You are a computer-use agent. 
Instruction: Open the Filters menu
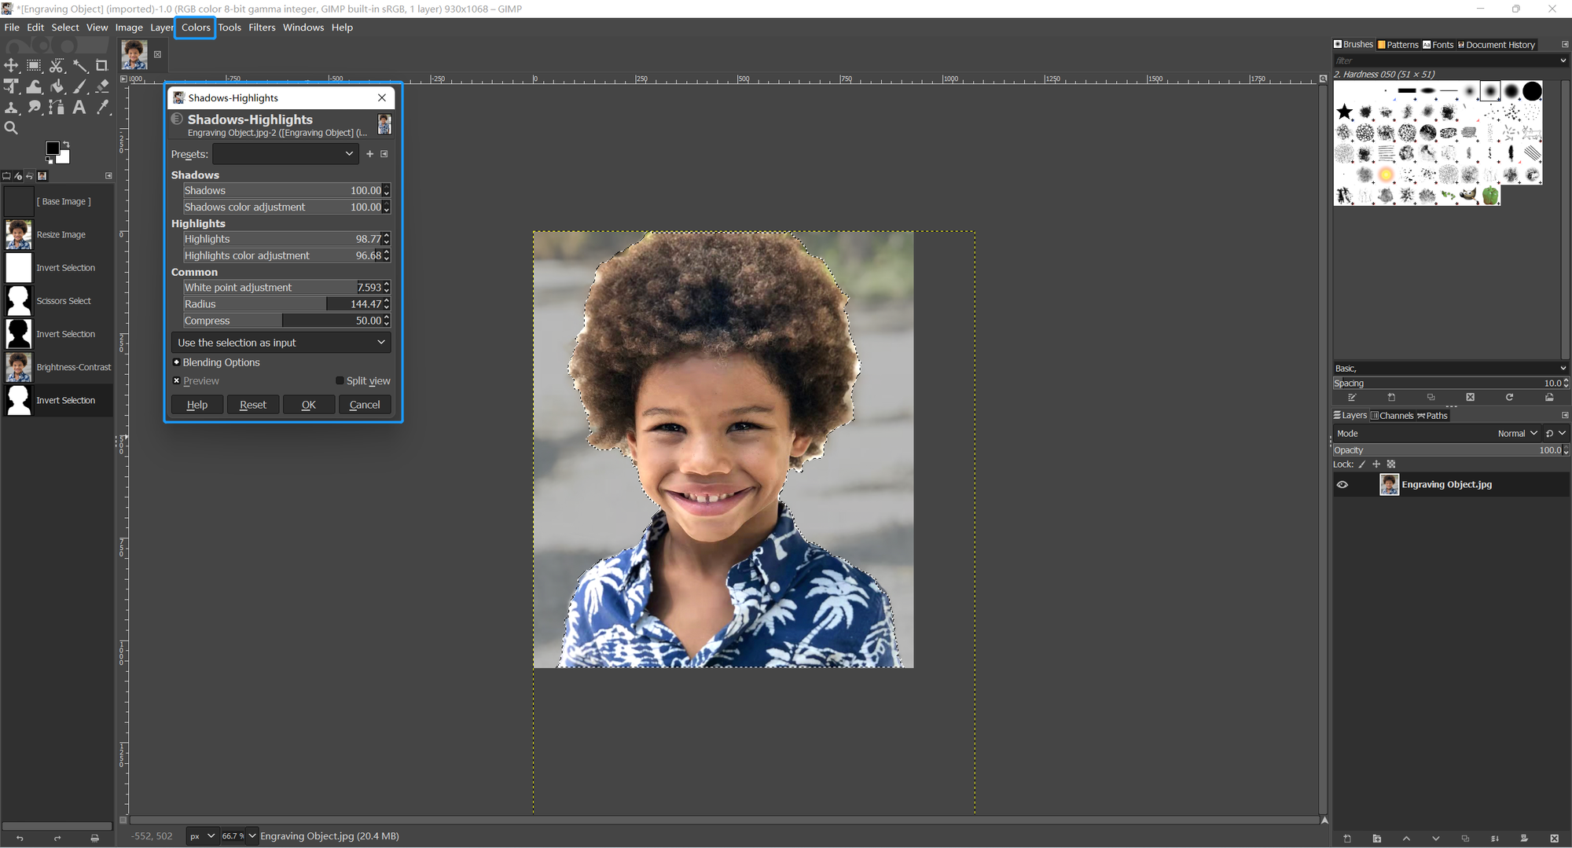pyautogui.click(x=262, y=28)
